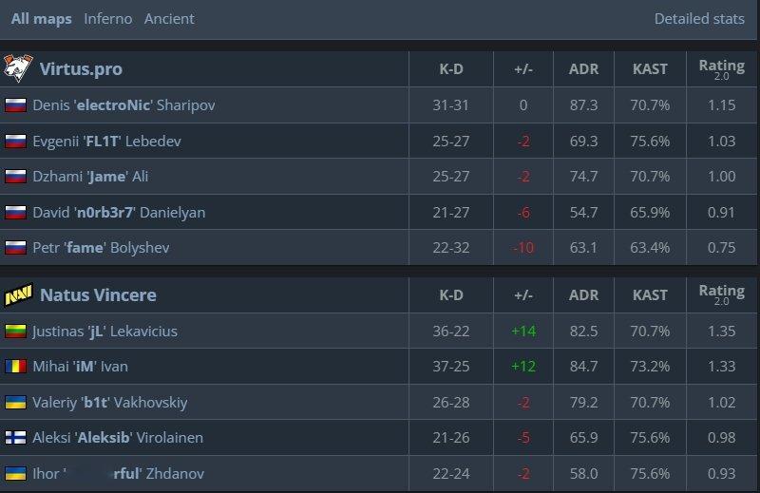The image size is (760, 493).
Task: Click the Ukrainian flag beside b1t
Action: pyautogui.click(x=15, y=403)
